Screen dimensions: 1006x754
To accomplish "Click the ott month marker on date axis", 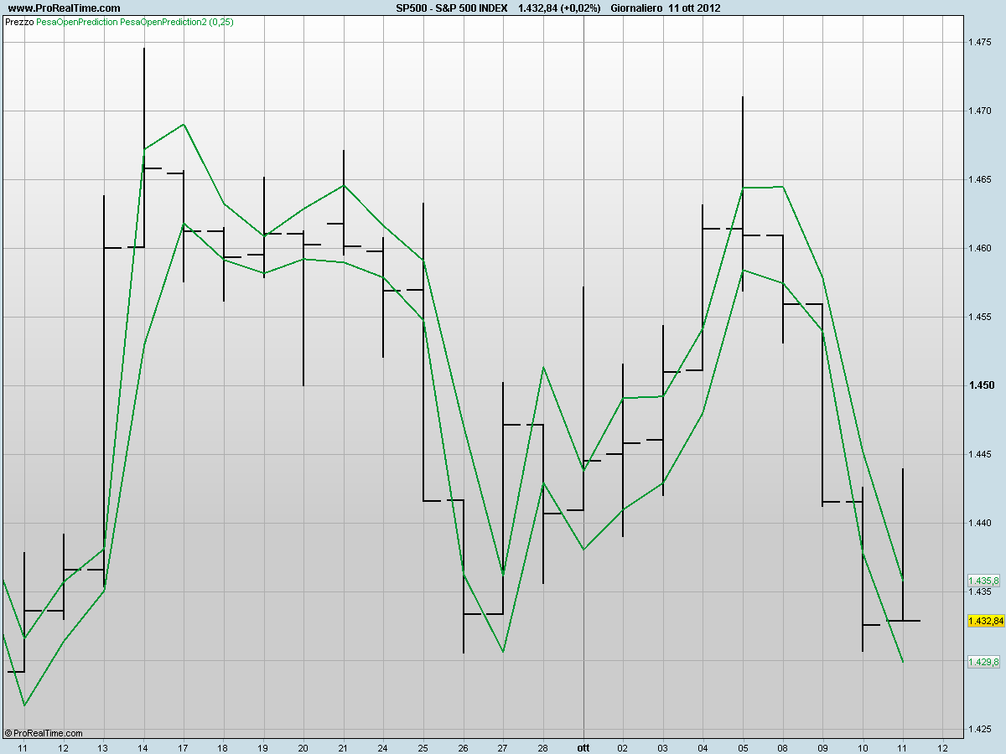I will point(583,746).
